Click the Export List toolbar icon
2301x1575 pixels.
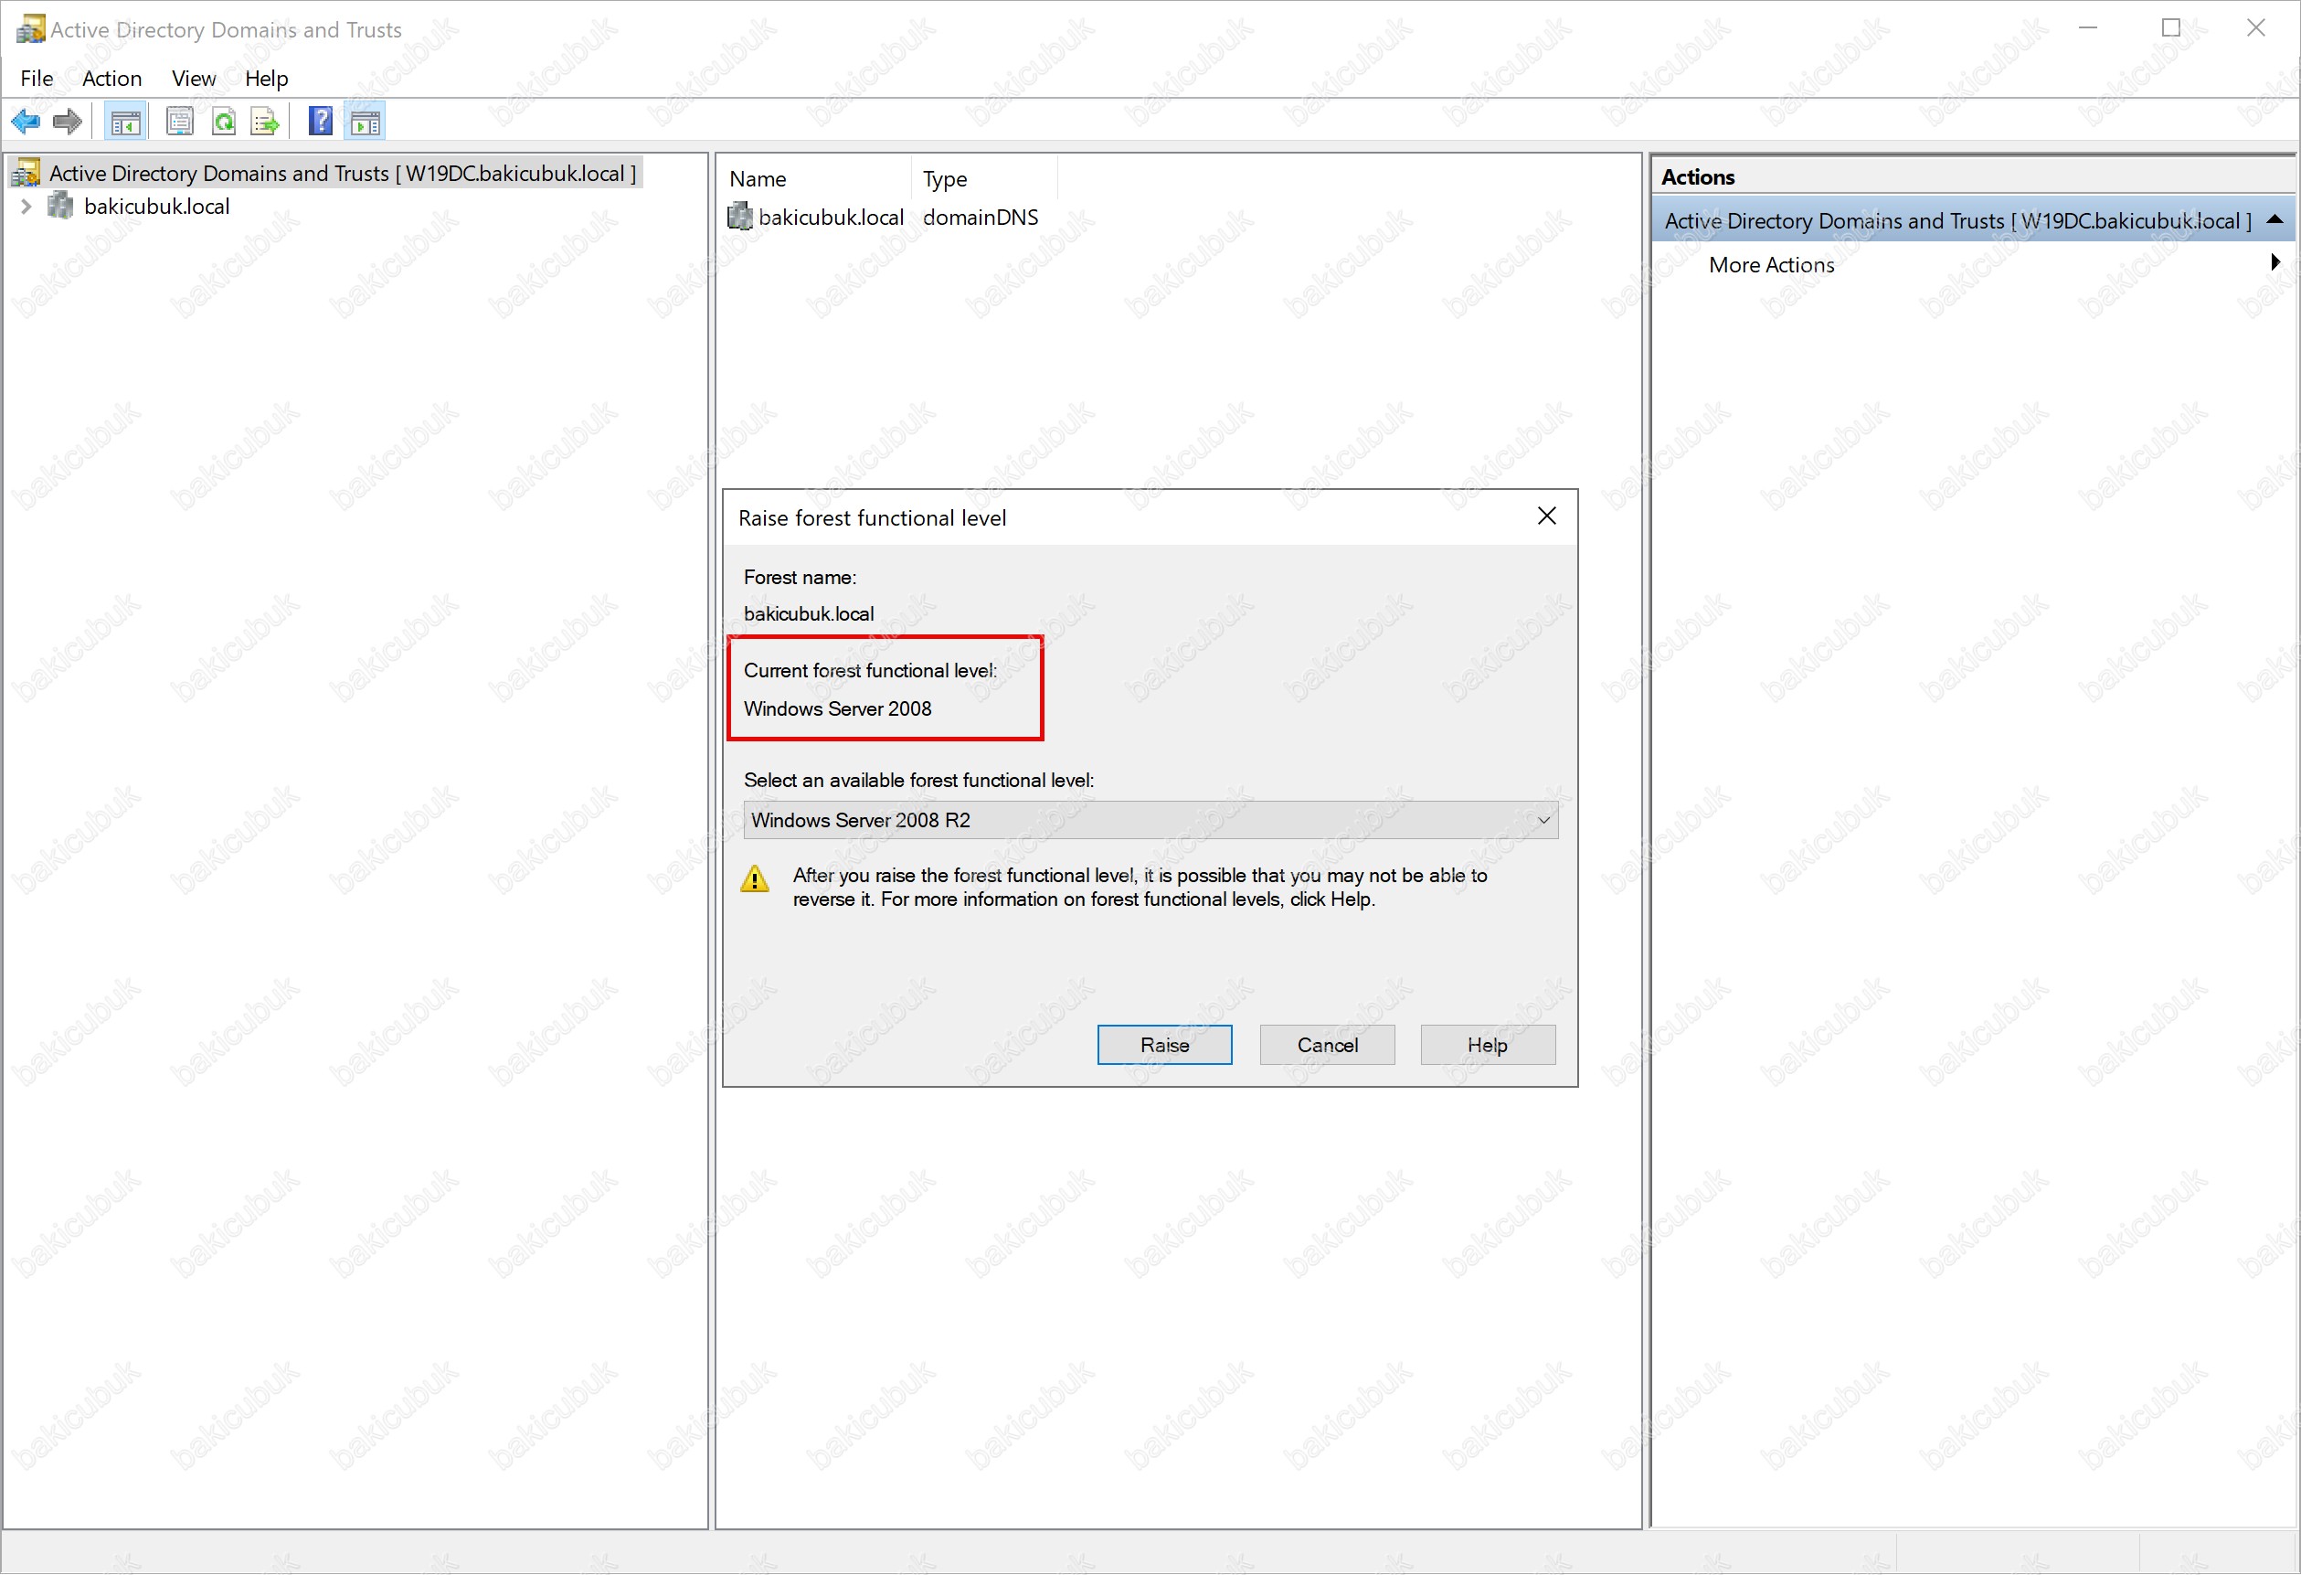[265, 122]
